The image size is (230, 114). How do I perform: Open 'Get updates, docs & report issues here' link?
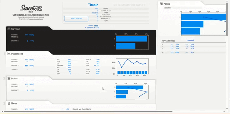point(31,15)
